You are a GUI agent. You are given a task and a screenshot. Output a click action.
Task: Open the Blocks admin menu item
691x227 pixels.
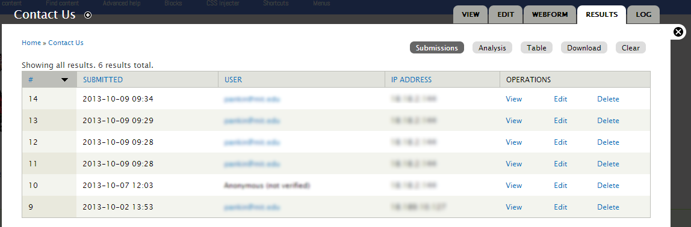[173, 3]
